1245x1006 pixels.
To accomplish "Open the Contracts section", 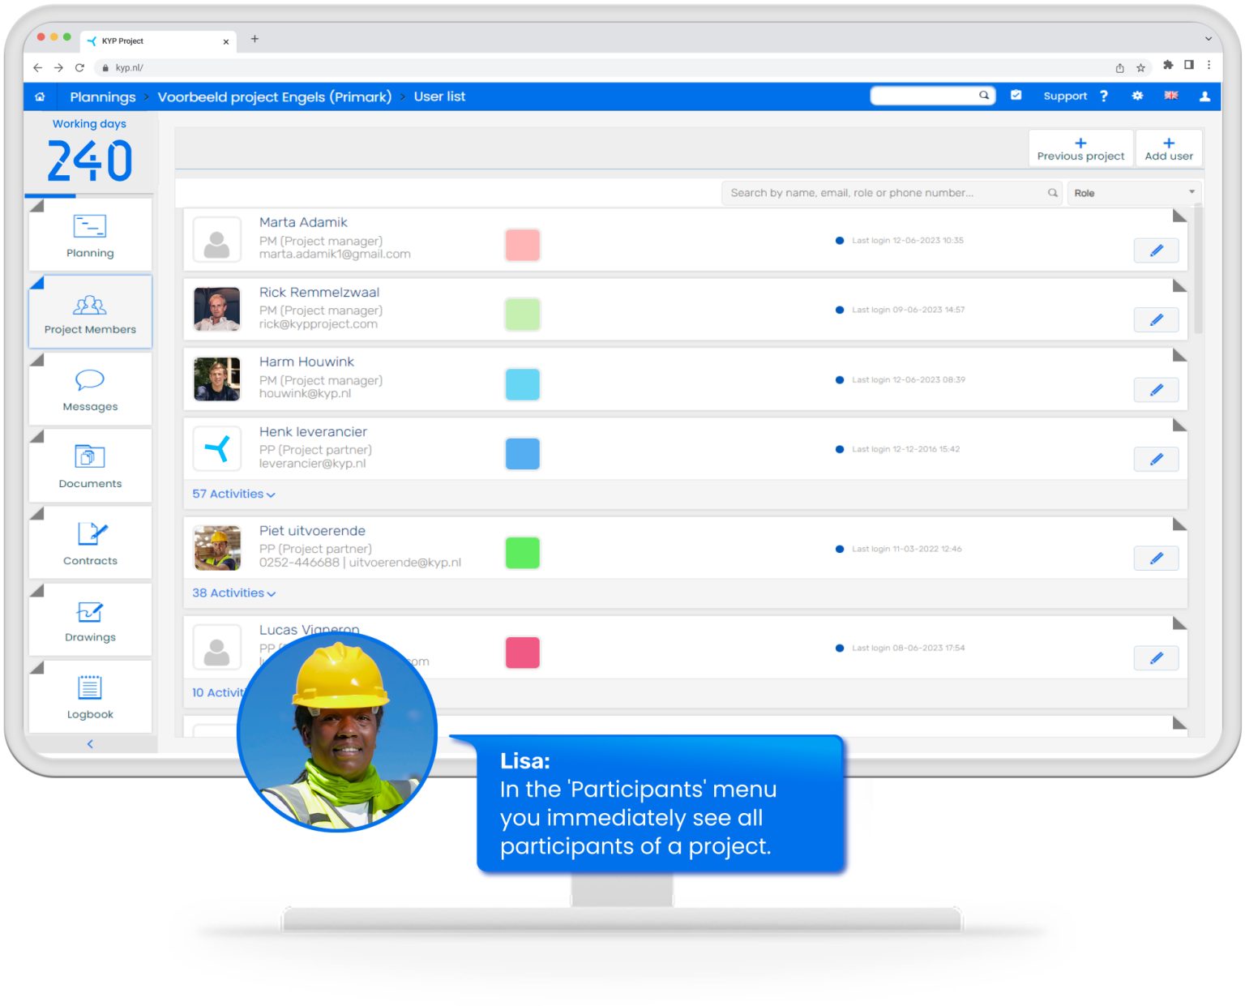I will pyautogui.click(x=89, y=543).
